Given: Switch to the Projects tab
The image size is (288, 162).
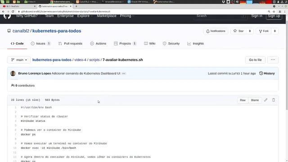Looking at the screenshot, I should pos(125,44).
